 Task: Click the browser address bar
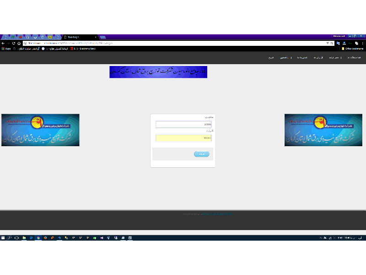(174, 43)
